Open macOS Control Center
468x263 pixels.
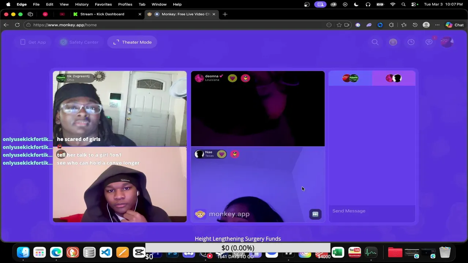pyautogui.click(x=414, y=4)
